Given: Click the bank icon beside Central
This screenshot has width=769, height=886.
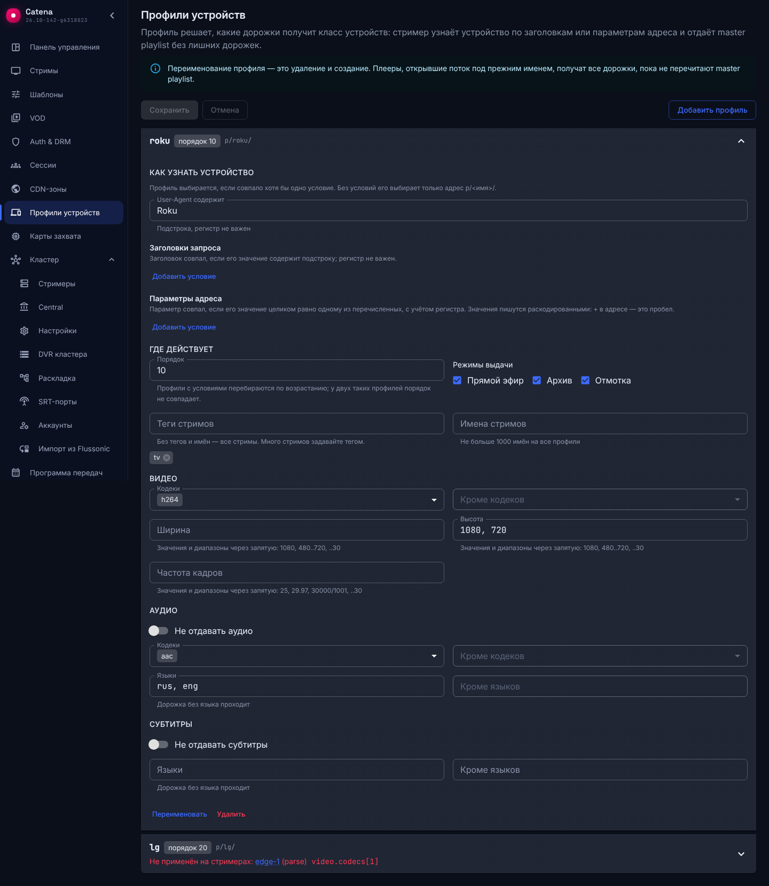Looking at the screenshot, I should click(25, 307).
